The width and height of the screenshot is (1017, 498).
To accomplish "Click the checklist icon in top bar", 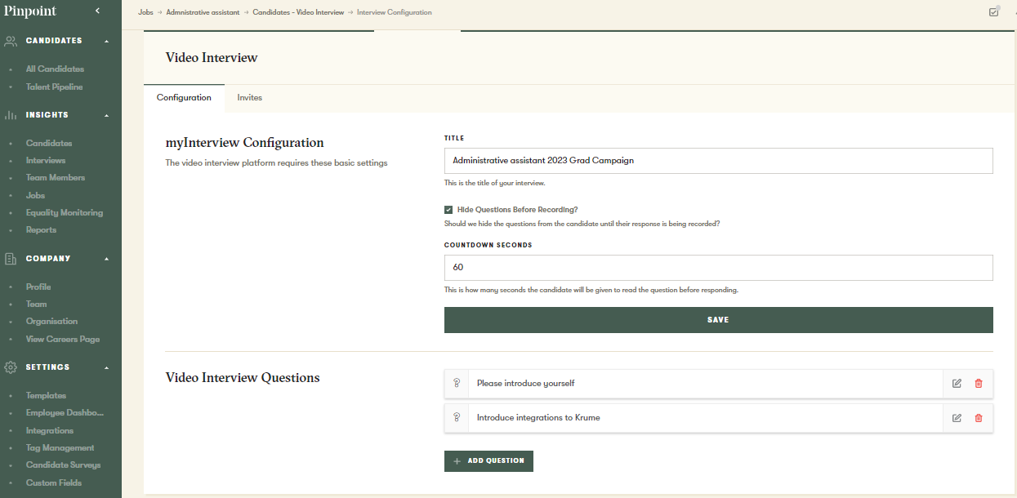I will point(993,12).
